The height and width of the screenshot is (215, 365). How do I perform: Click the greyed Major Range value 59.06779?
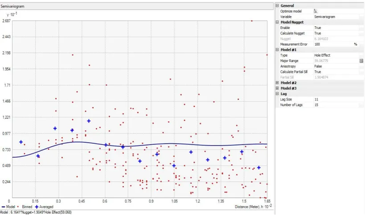pos(321,61)
